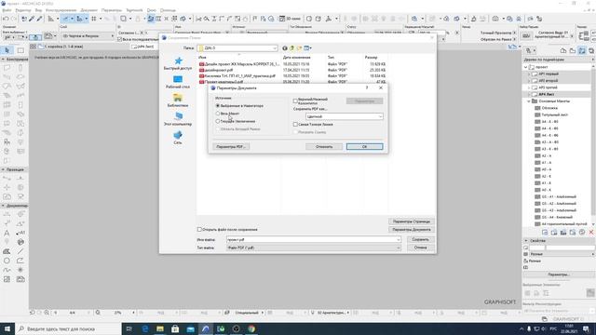Screen dimensions: 596x335
Task: Toggle 'Все в последовательности' checkbox in info box
Action: point(120,39)
